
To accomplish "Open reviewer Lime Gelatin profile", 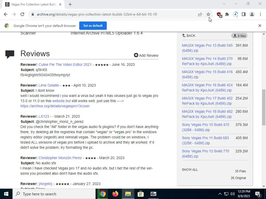I will click(x=49, y=85).
